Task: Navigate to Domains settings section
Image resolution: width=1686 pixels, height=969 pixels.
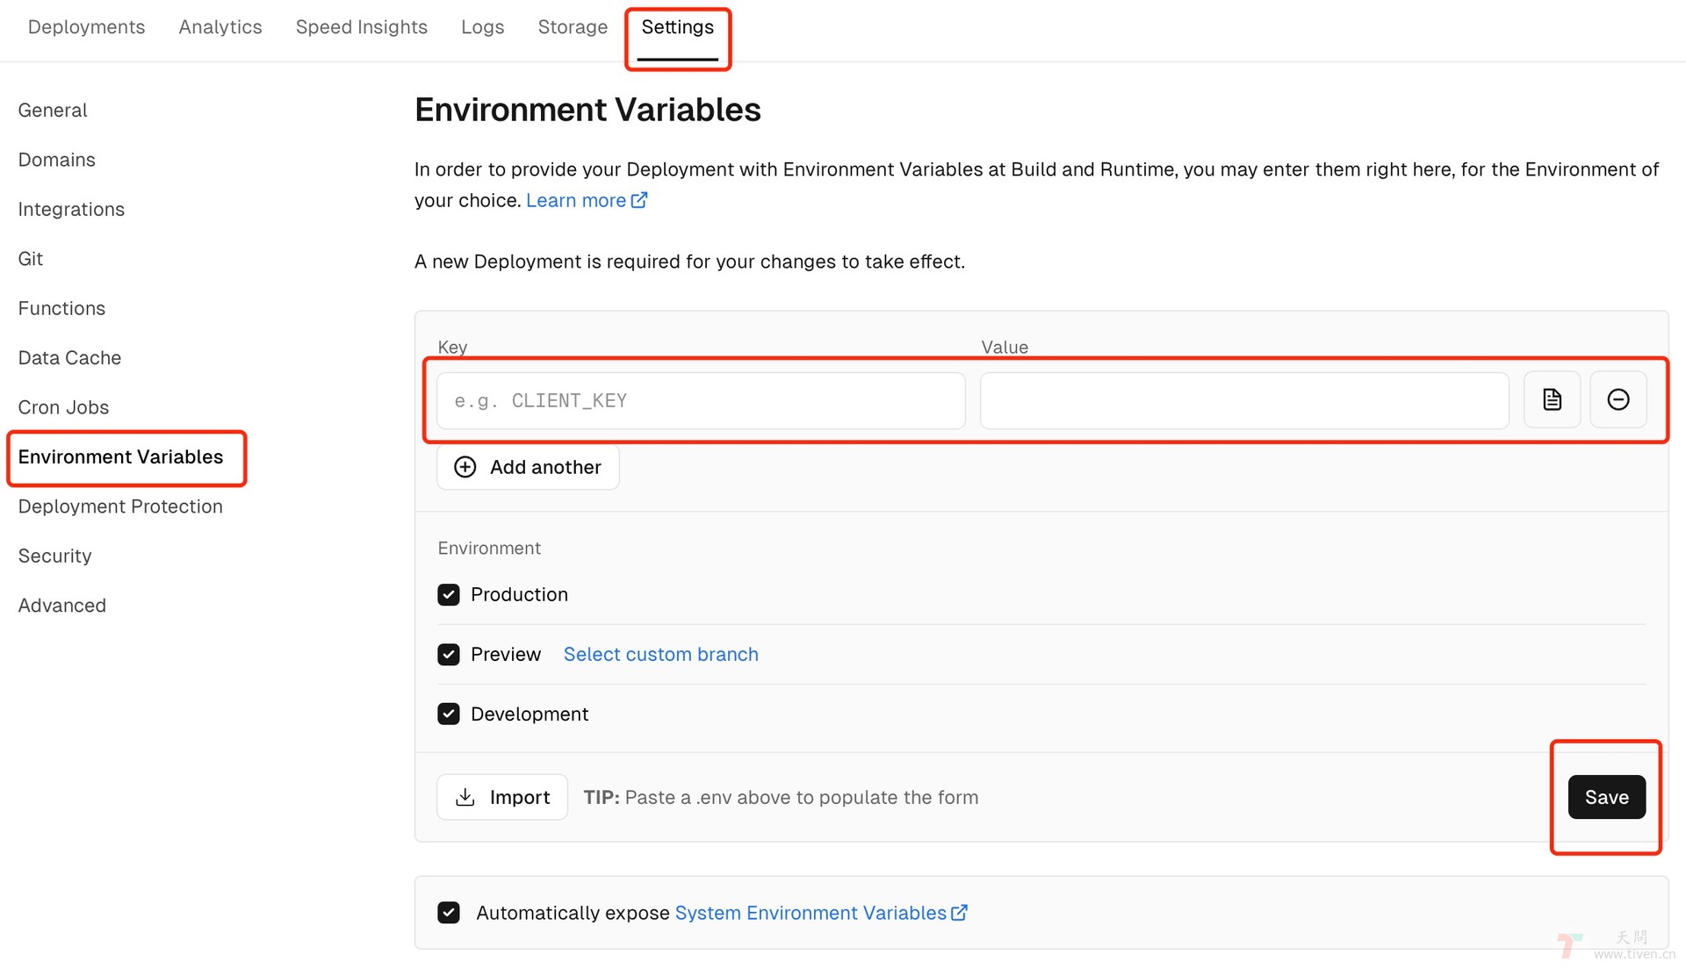Action: 57,159
